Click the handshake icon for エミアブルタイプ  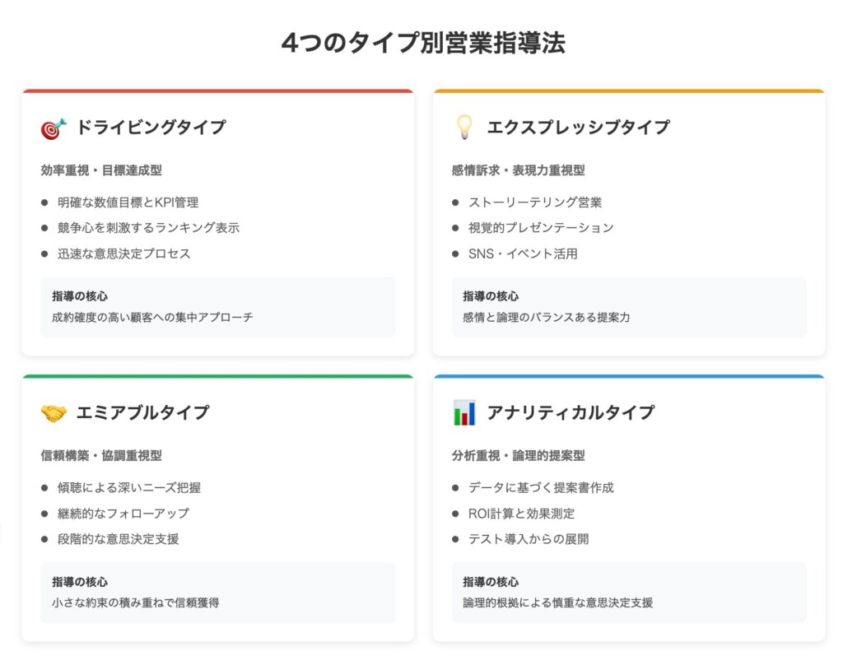tap(54, 413)
